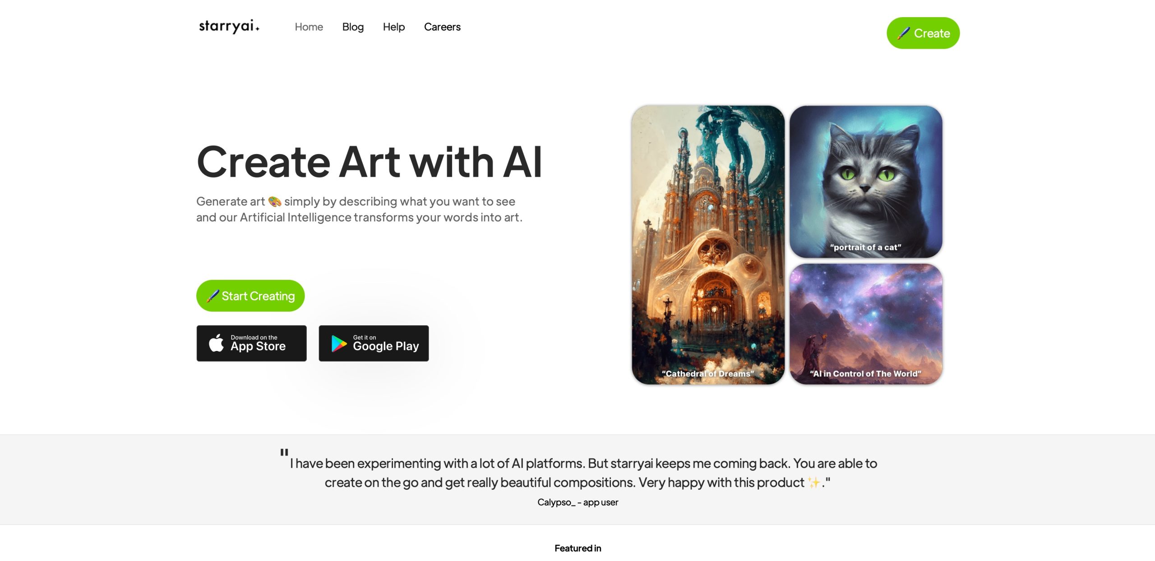
Task: Open the portrait of a cat artwork
Action: point(866,182)
